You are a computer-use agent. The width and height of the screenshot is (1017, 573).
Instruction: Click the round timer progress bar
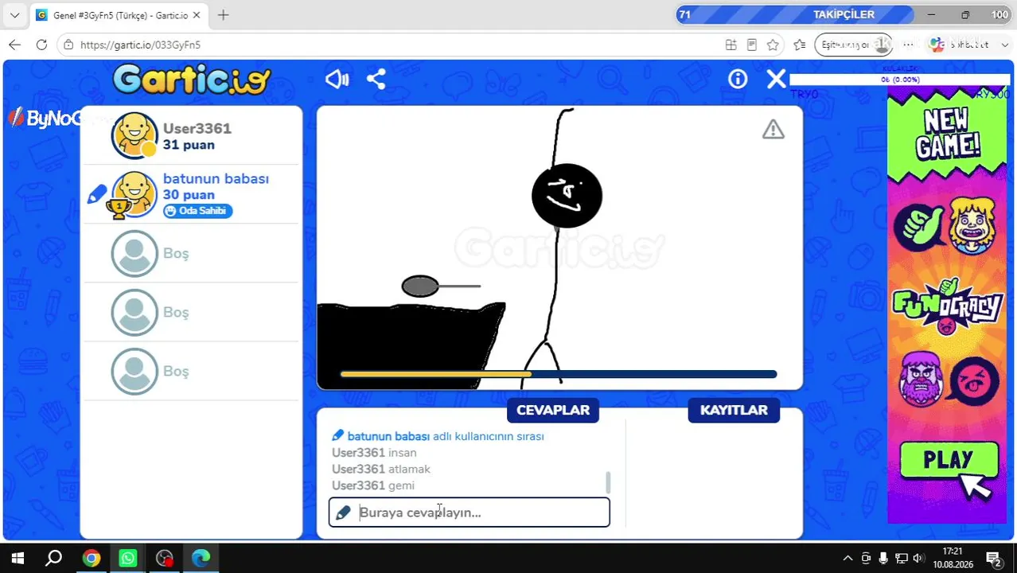click(559, 374)
